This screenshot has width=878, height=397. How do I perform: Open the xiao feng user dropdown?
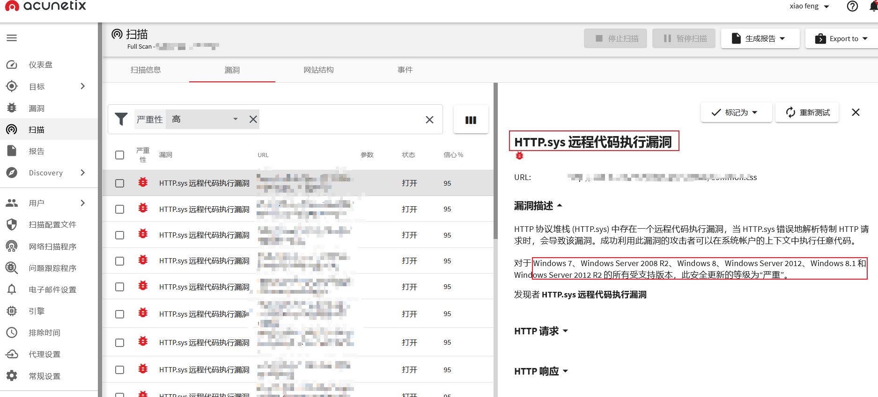click(x=810, y=6)
